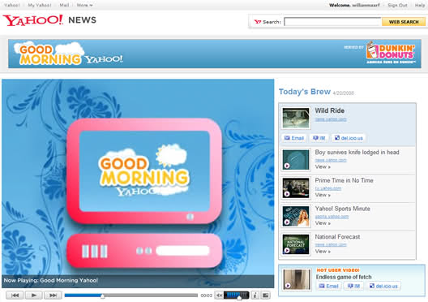Email the Endless game of fetch video
The width and height of the screenshot is (428, 302).
[328, 286]
